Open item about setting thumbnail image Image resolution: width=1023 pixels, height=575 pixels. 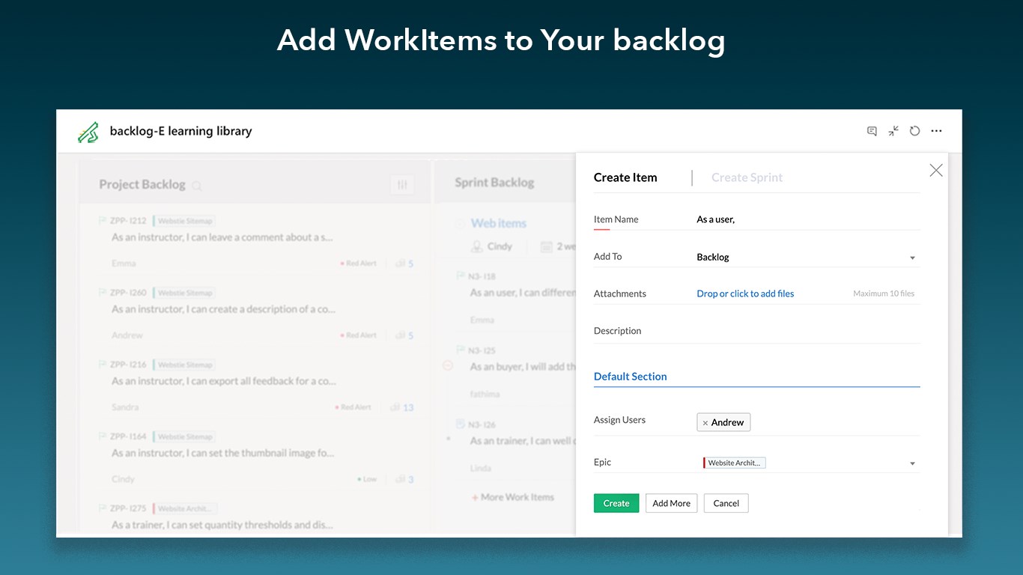pos(223,453)
